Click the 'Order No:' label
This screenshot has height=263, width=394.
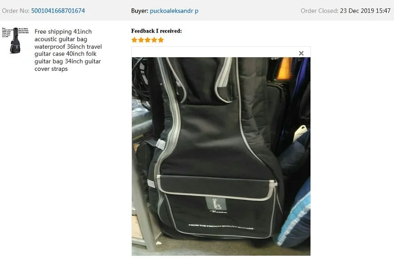tap(16, 11)
